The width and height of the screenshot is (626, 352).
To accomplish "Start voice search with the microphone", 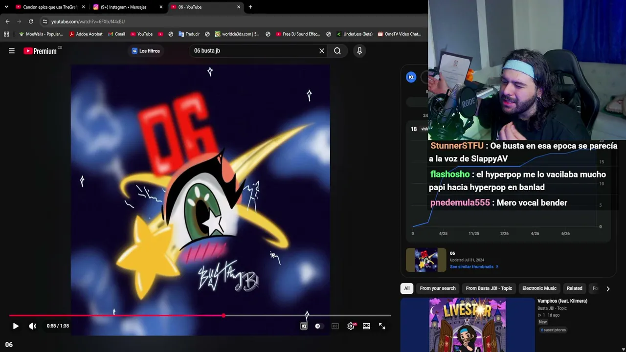I will click(x=359, y=51).
